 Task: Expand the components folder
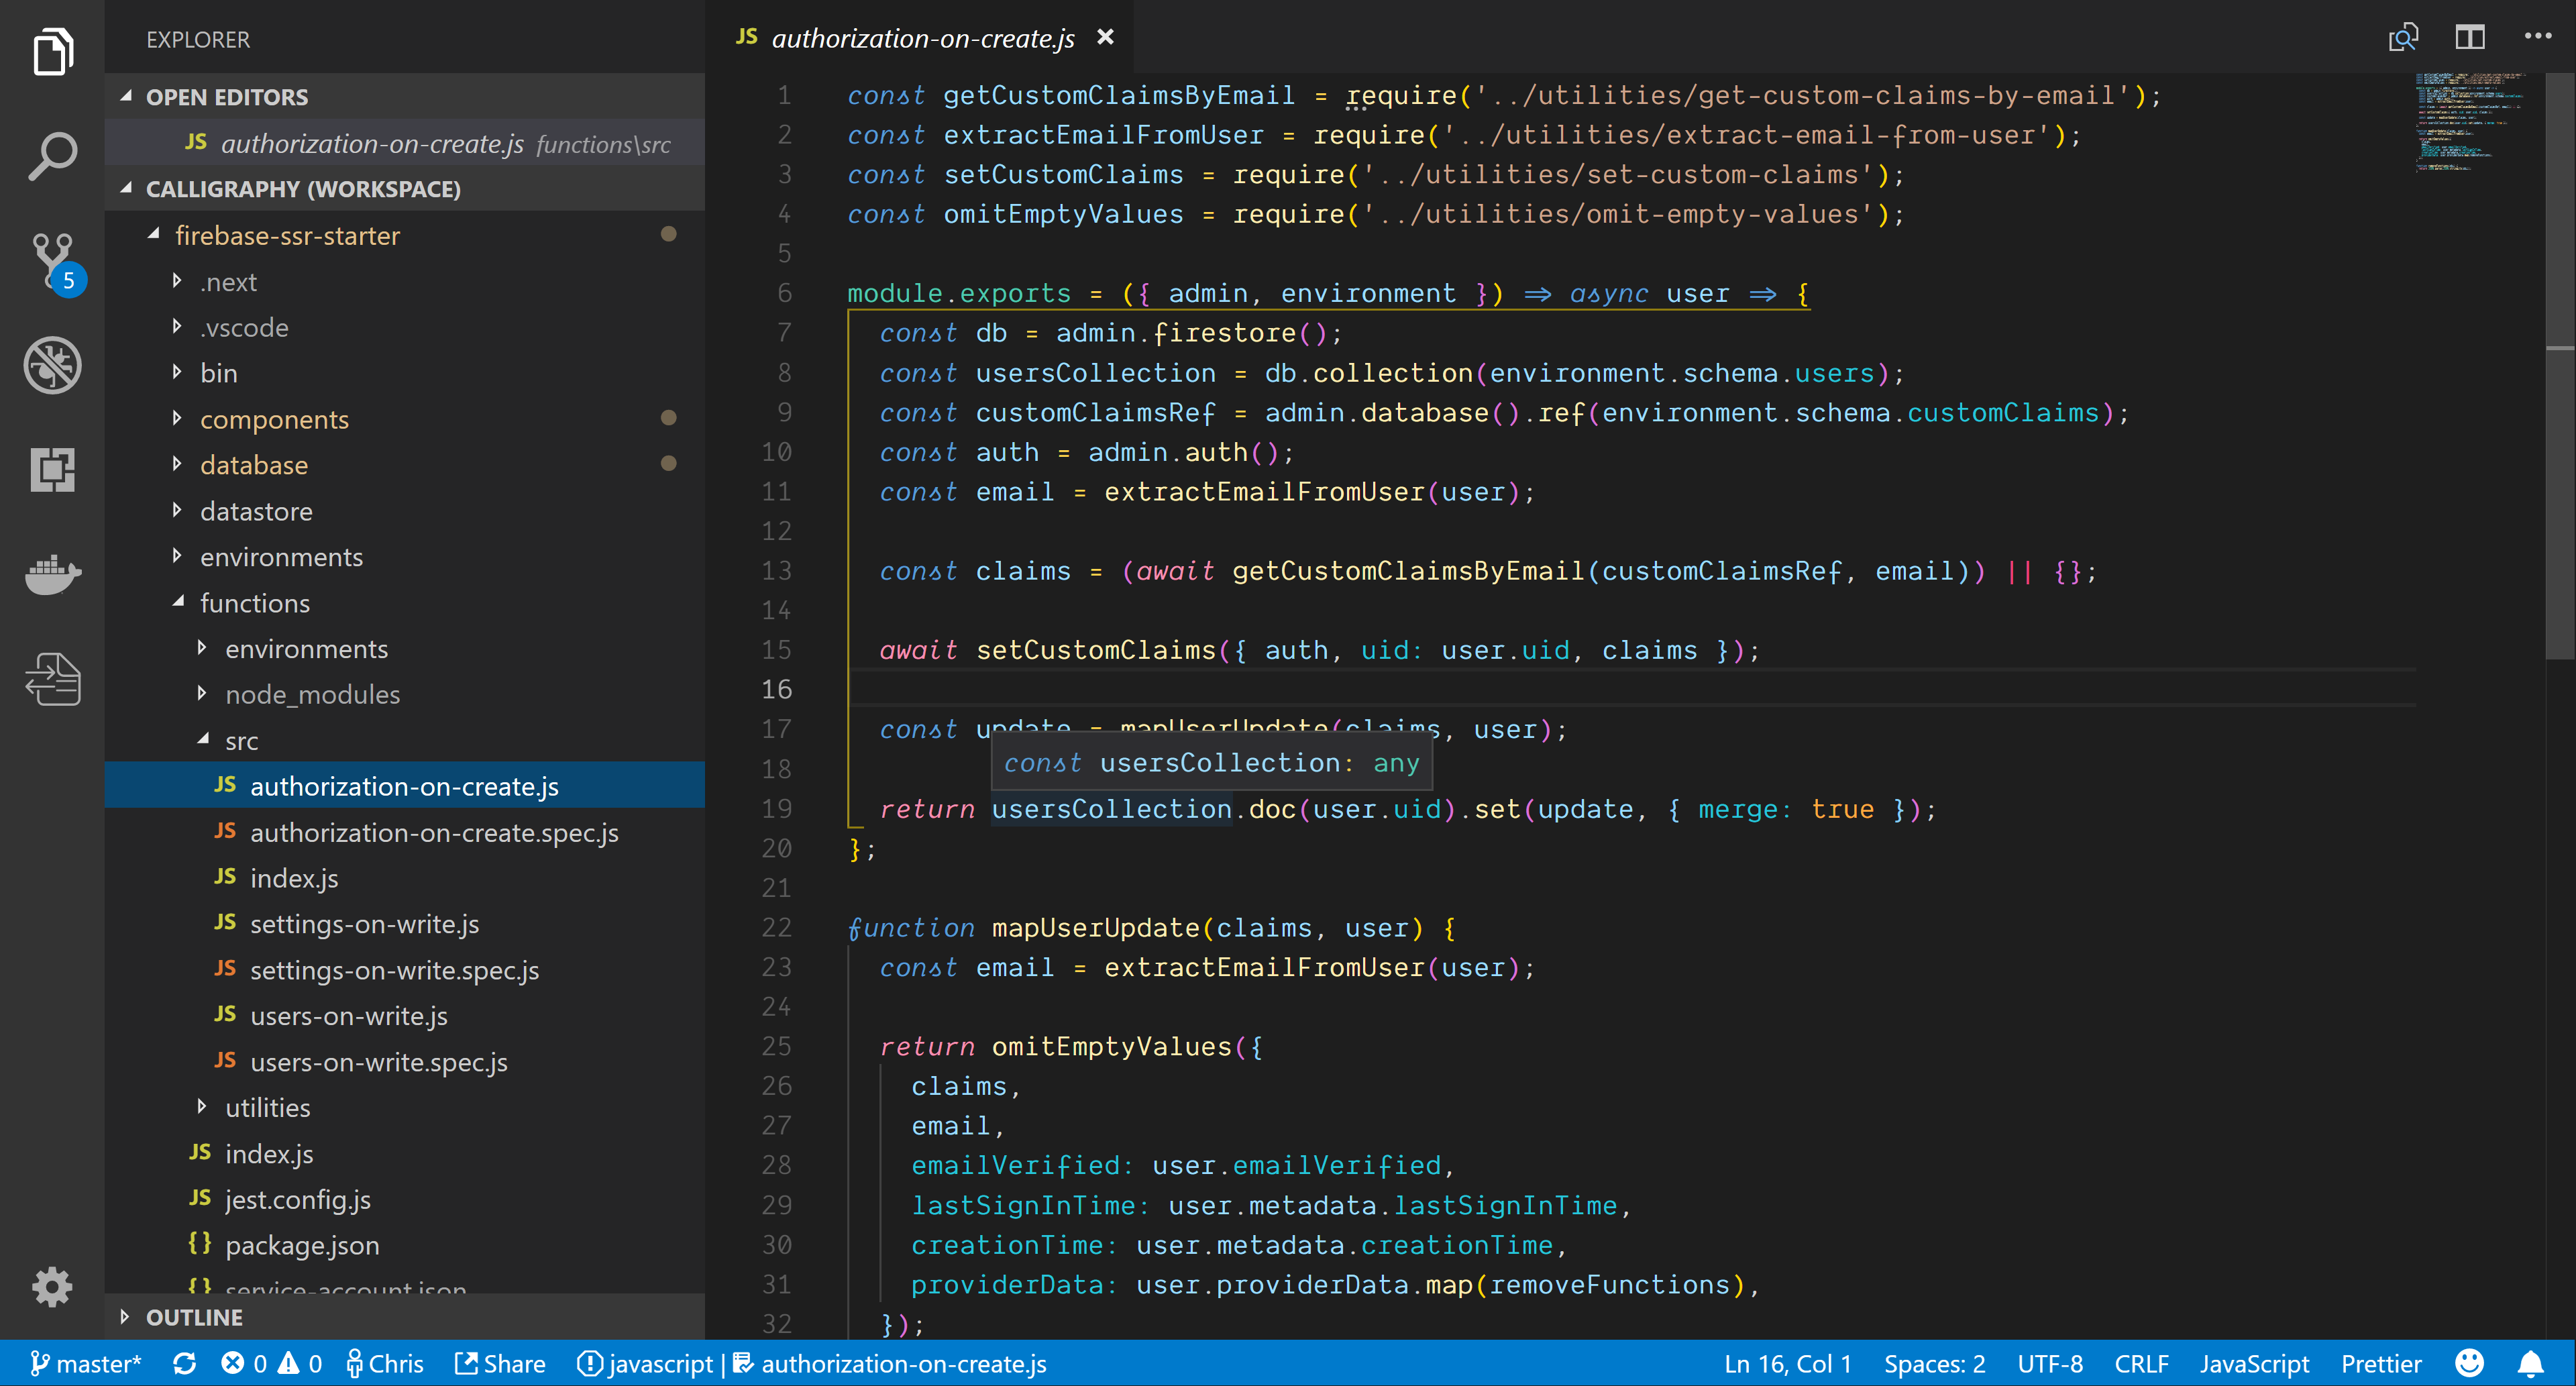click(x=404, y=419)
